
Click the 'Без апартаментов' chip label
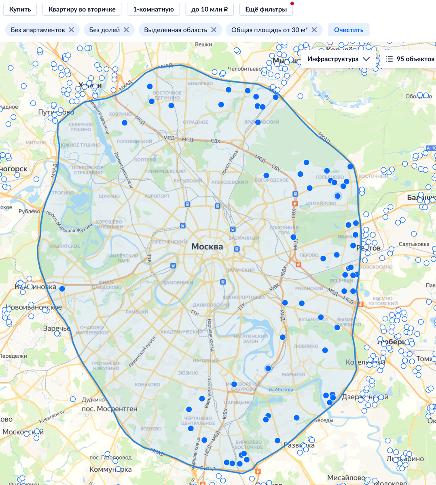[38, 30]
